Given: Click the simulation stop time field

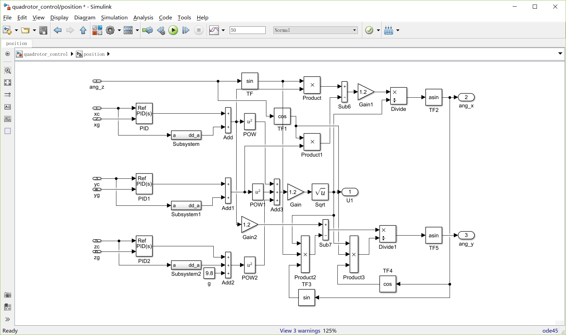Looking at the screenshot, I should [x=247, y=30].
